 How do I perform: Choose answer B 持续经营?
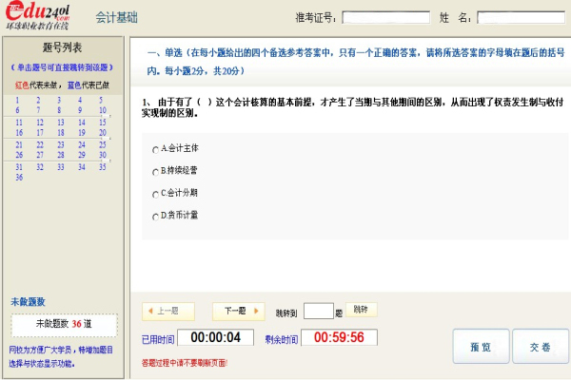[155, 171]
